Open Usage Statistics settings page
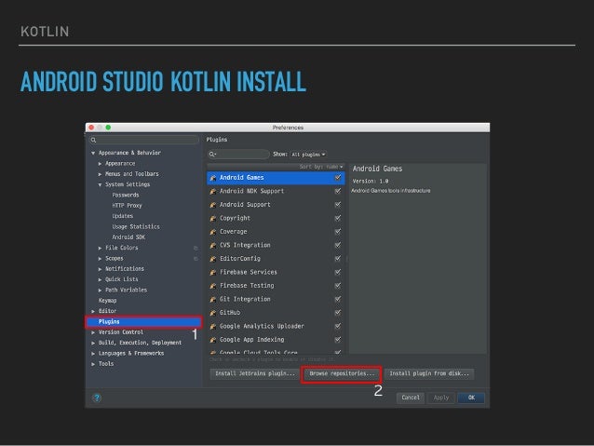Image resolution: width=594 pixels, height=446 pixels. (x=136, y=226)
